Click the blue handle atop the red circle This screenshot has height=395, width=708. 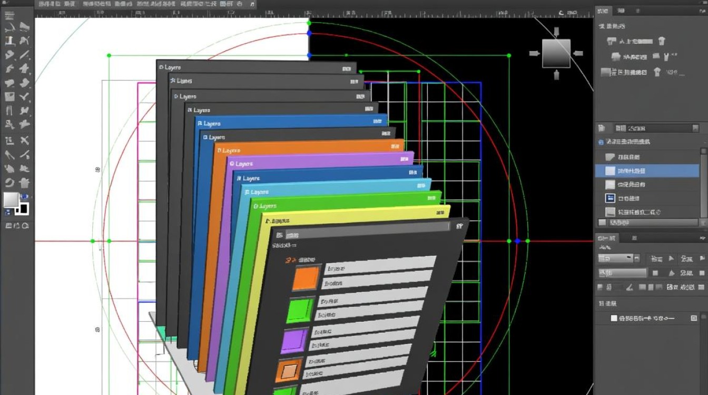(x=309, y=33)
